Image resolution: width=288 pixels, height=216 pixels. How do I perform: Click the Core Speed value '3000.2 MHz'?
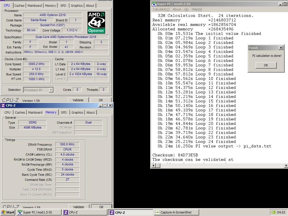tap(36, 64)
